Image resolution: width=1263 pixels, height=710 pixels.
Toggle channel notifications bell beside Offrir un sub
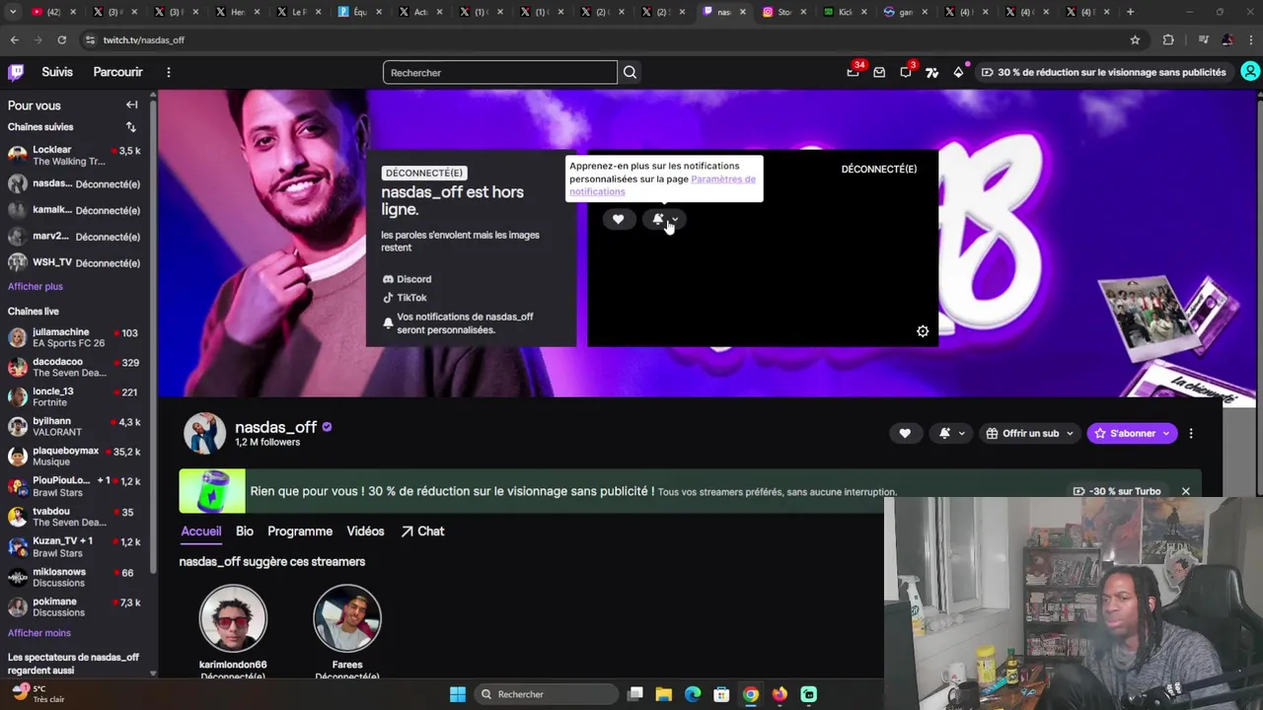944,433
